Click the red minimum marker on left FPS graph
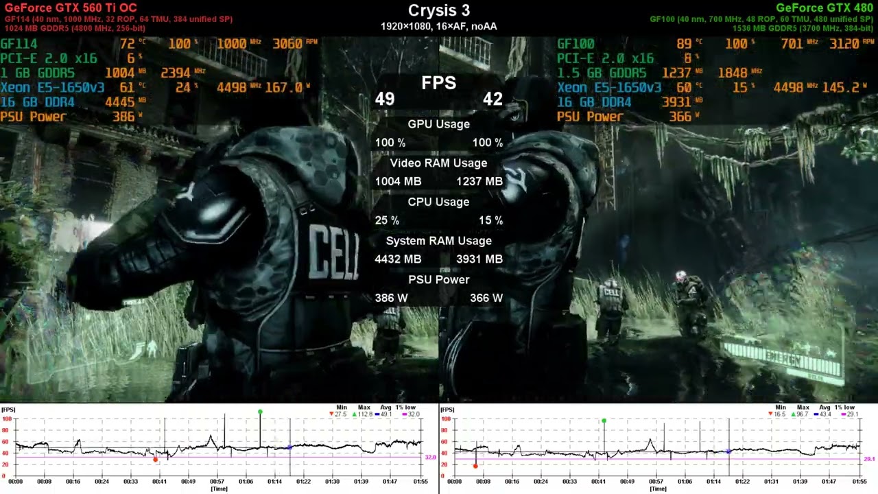Image resolution: width=878 pixels, height=494 pixels. tap(156, 460)
